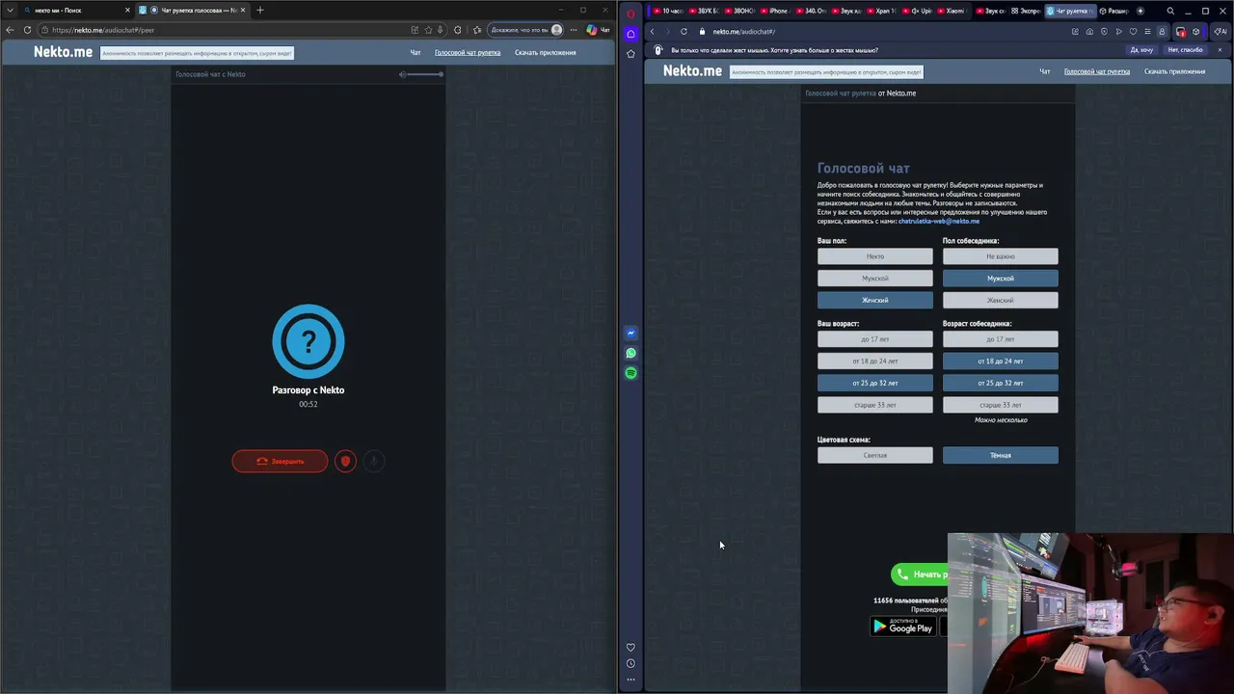1234x694 pixels.
Task: Click the Nekto.me logo in left window
Action: (x=63, y=52)
